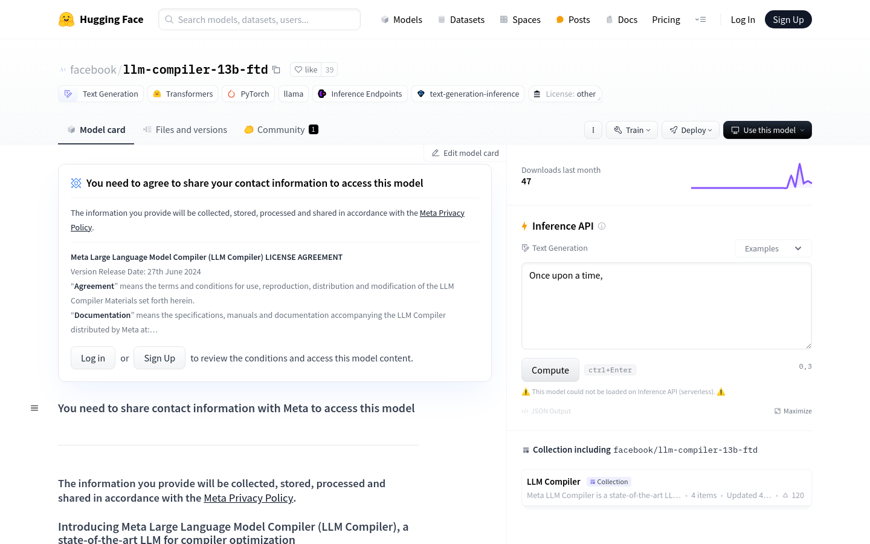Click Sign Up inside the gated access box
The width and height of the screenshot is (870, 544).
(159, 358)
